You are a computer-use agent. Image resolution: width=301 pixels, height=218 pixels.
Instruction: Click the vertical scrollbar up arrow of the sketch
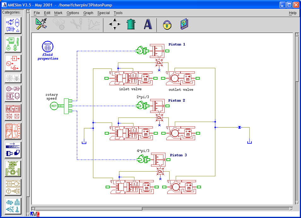pyautogui.click(x=297, y=34)
